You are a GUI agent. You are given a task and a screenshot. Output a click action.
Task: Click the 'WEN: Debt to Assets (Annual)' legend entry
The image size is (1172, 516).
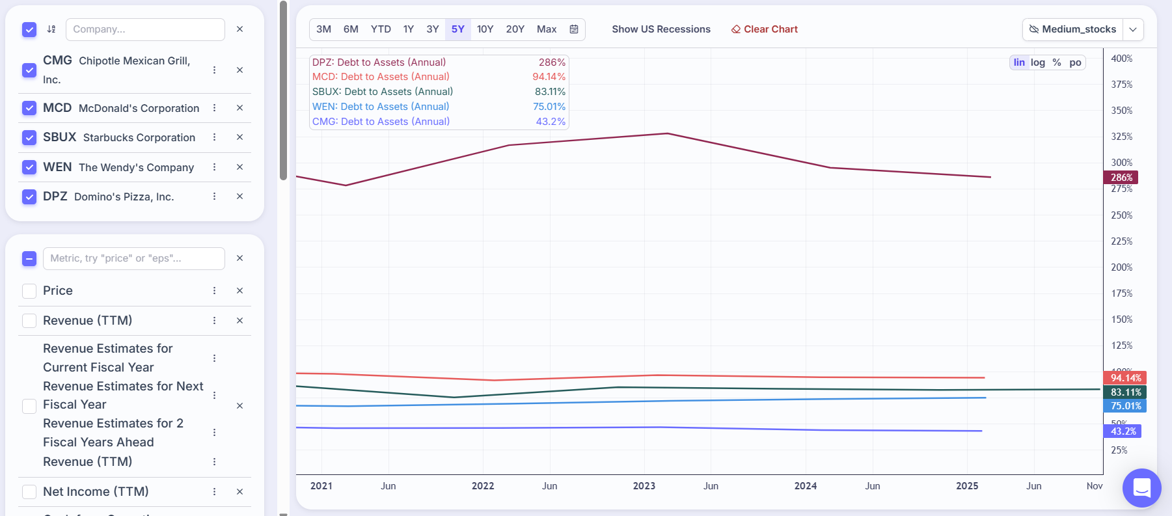coord(381,107)
